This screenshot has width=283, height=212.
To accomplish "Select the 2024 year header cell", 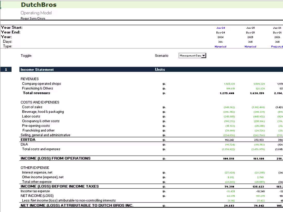I will (x=220, y=37).
